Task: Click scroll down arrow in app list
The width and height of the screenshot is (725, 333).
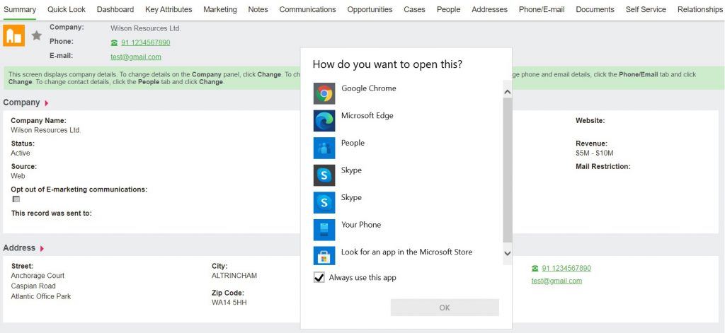Action: tap(507, 253)
